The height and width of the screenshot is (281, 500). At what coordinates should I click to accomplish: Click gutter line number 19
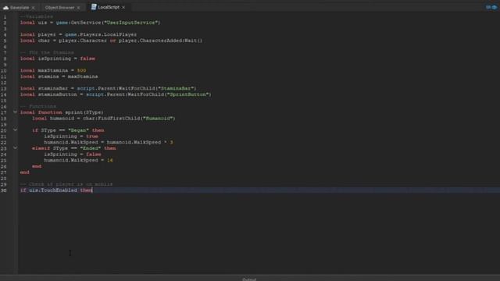[x=4, y=124]
